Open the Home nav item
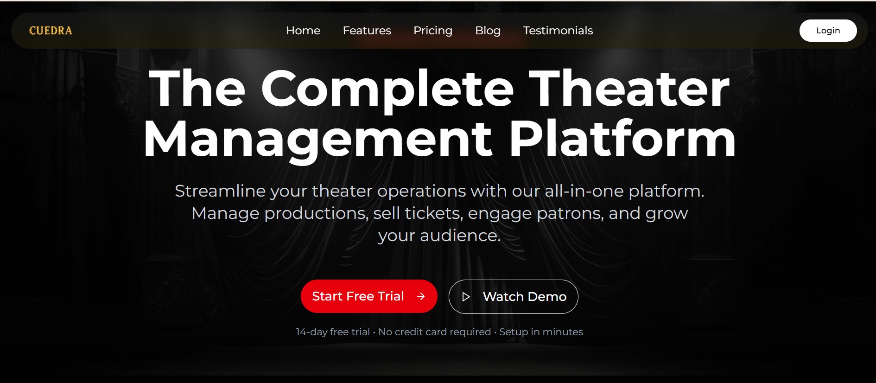The height and width of the screenshot is (383, 876). pos(303,31)
